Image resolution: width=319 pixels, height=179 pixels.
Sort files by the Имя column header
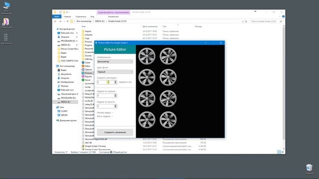(x=84, y=26)
